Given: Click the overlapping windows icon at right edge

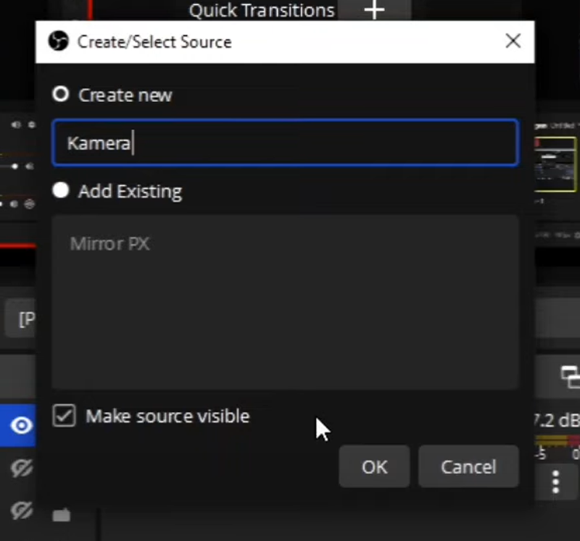Looking at the screenshot, I should pos(570,375).
